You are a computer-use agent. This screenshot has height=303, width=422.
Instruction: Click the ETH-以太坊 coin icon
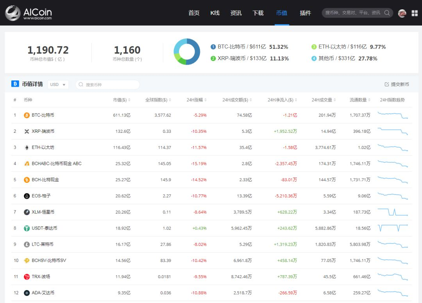click(x=27, y=148)
